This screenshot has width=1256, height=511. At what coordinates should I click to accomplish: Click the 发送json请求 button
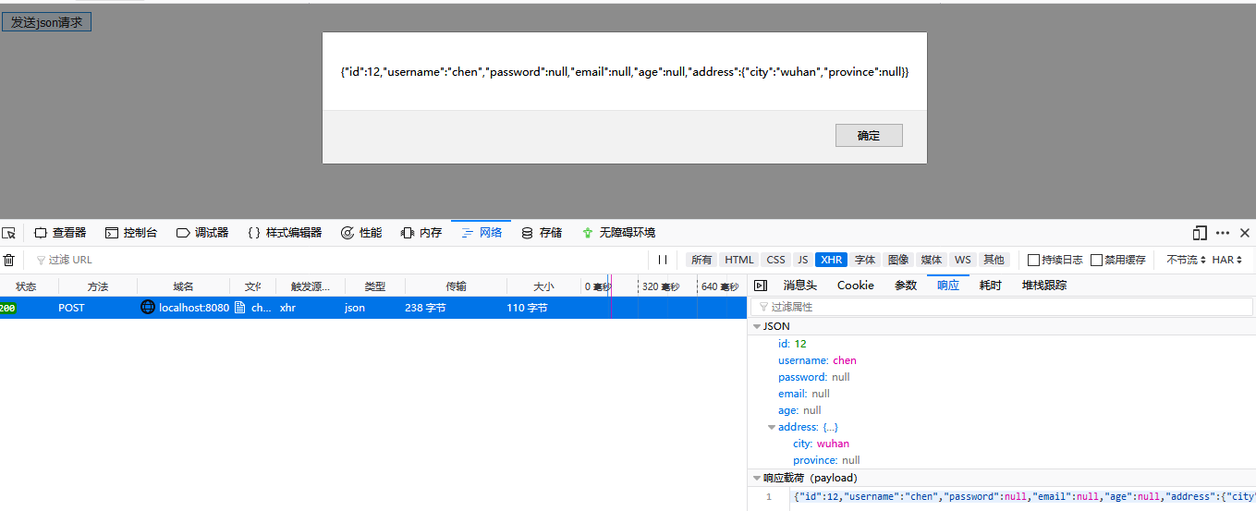click(46, 22)
